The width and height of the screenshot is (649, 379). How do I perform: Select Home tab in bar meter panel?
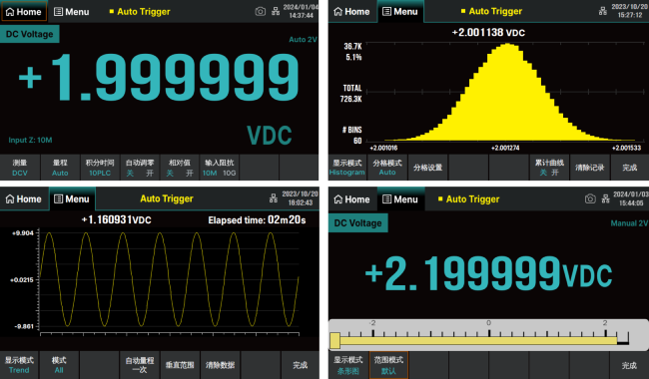(x=351, y=199)
